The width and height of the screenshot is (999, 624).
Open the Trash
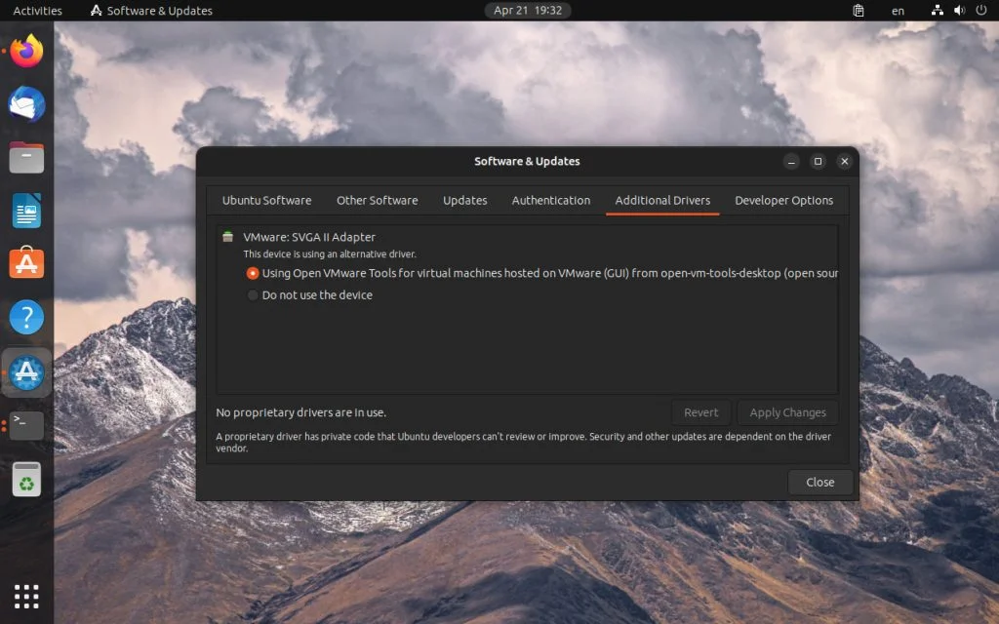[x=25, y=479]
